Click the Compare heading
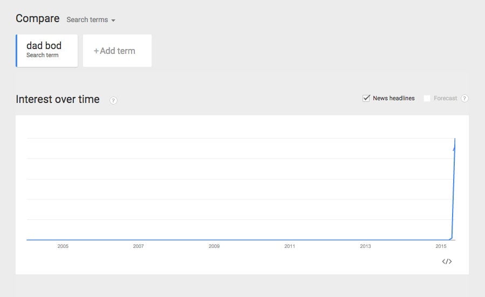 coord(37,19)
